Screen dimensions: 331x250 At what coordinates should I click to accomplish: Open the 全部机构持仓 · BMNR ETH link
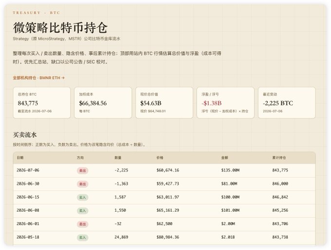[38, 78]
